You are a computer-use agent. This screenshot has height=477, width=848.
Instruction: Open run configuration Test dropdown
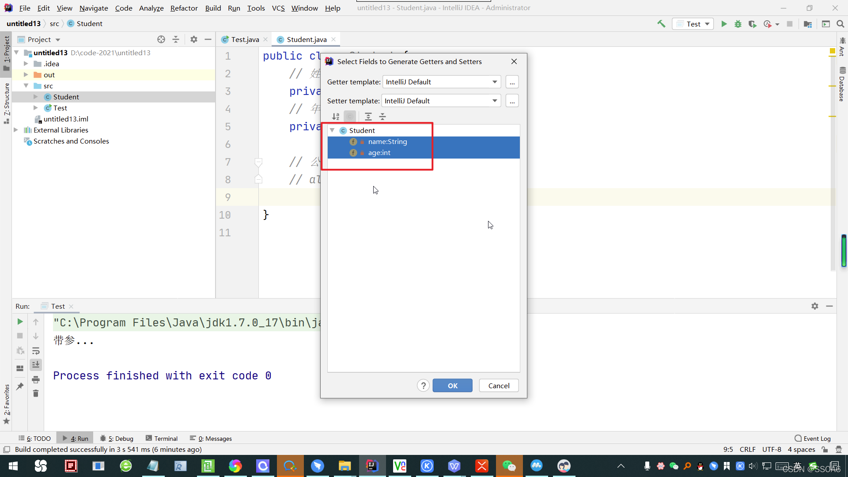[x=693, y=24]
